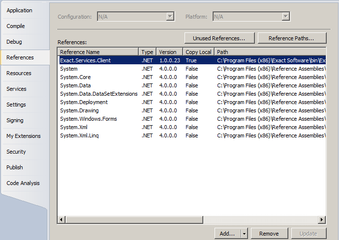Click the Add reference button
Viewport: 339px width, 240px height.
227,234
